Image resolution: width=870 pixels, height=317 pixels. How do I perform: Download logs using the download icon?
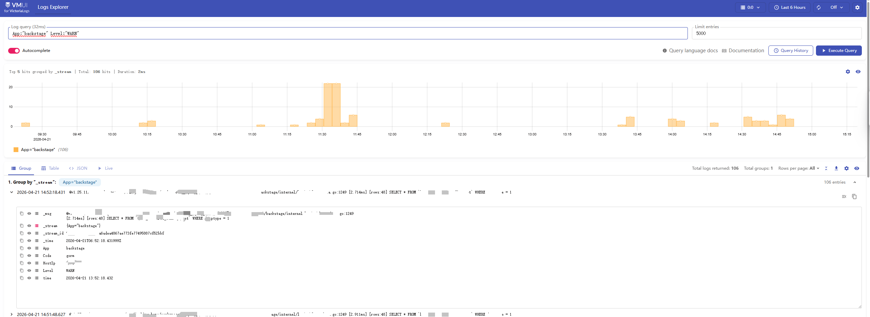click(836, 168)
